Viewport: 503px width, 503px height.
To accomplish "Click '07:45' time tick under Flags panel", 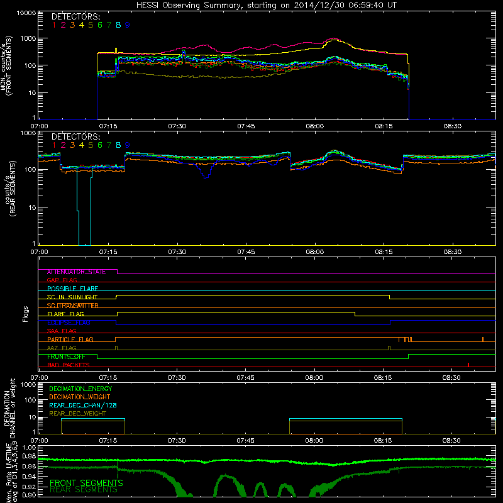I will pyautogui.click(x=246, y=378).
